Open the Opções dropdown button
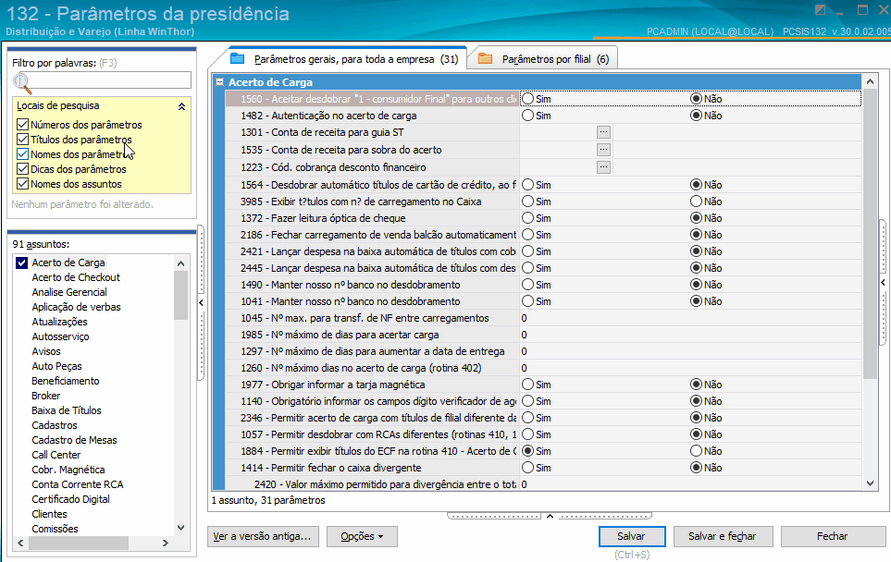 coord(368,536)
